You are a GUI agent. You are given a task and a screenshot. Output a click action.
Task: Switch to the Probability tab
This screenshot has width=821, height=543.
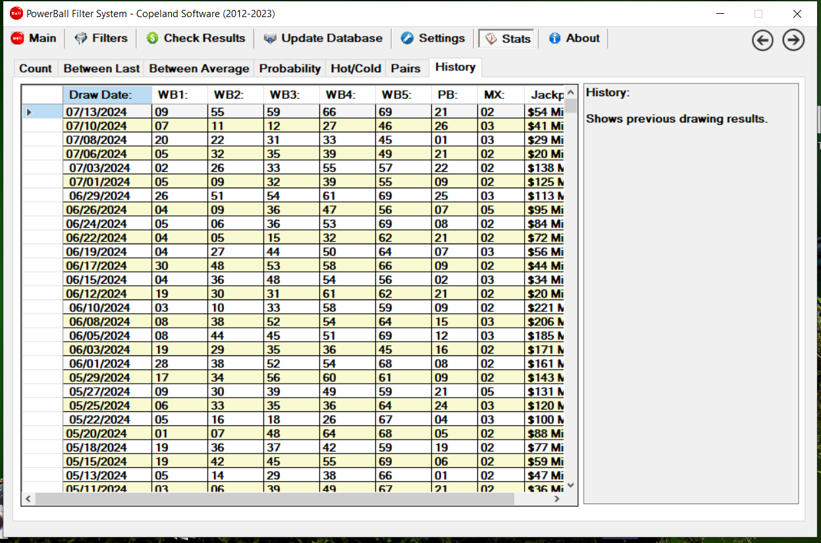290,68
